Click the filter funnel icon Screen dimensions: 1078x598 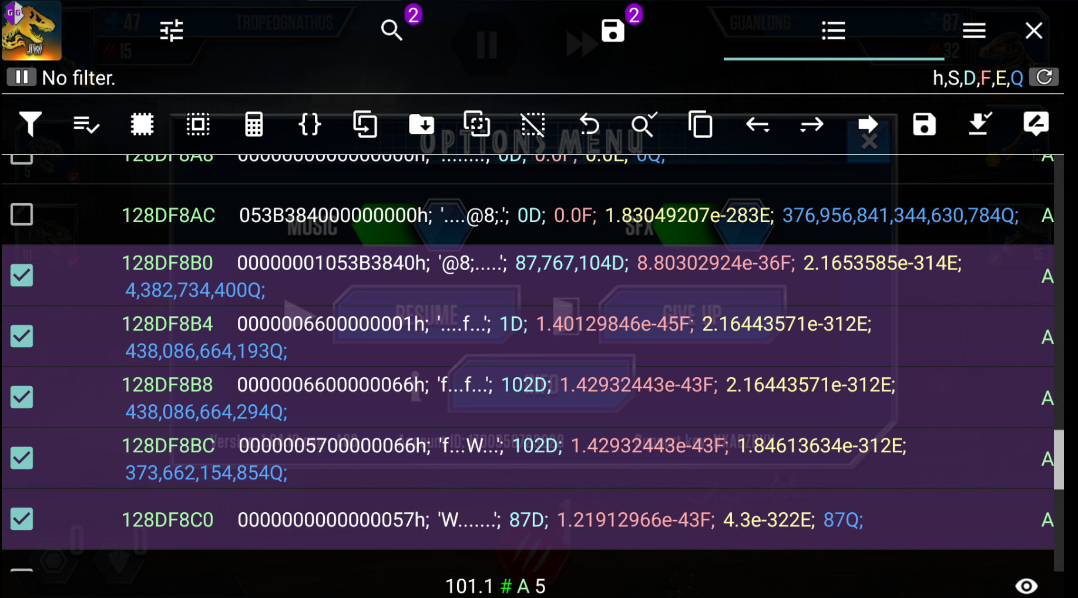(30, 125)
